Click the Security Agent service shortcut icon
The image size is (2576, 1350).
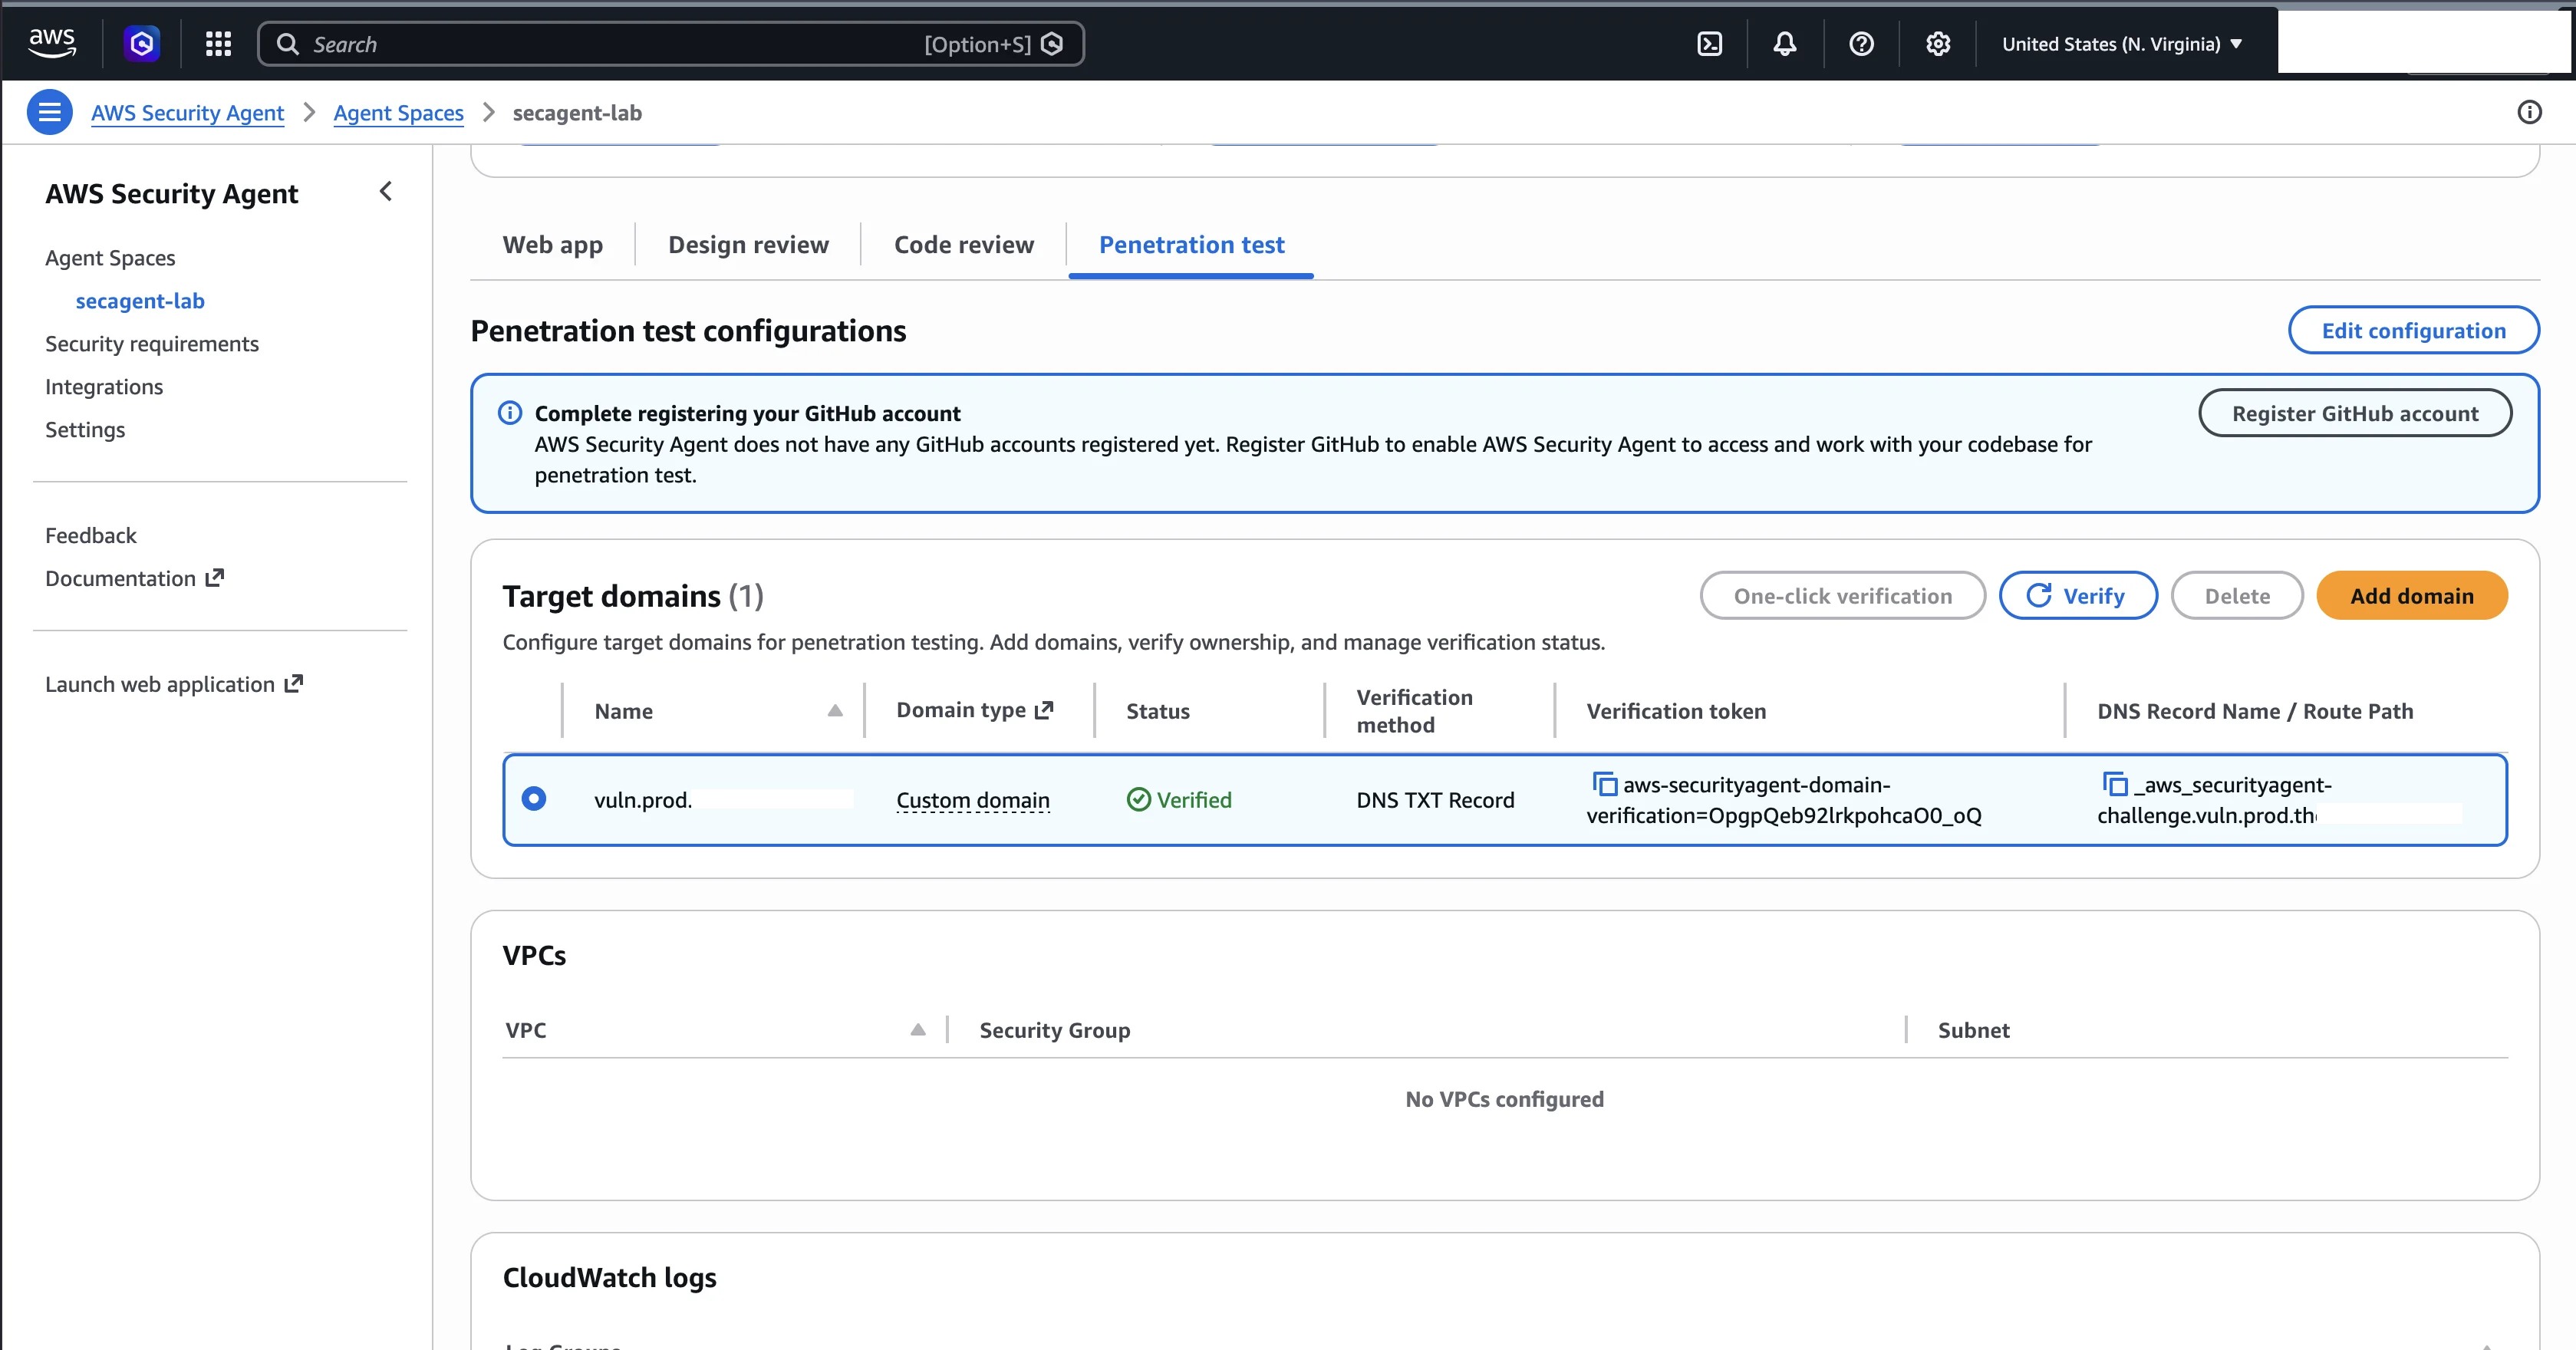pyautogui.click(x=142, y=43)
